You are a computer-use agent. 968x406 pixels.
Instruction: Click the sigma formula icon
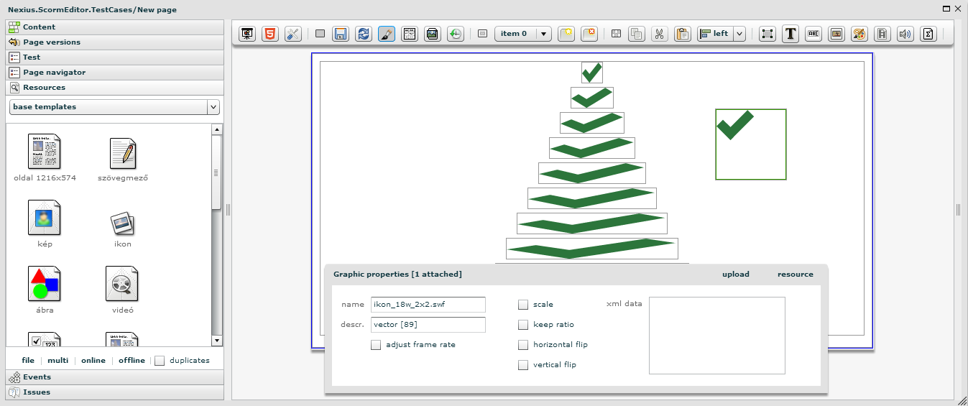(928, 34)
